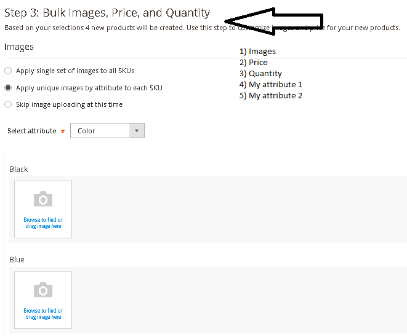407x336 pixels.
Task: Click Browse to find link under Black
Action: tap(43, 223)
